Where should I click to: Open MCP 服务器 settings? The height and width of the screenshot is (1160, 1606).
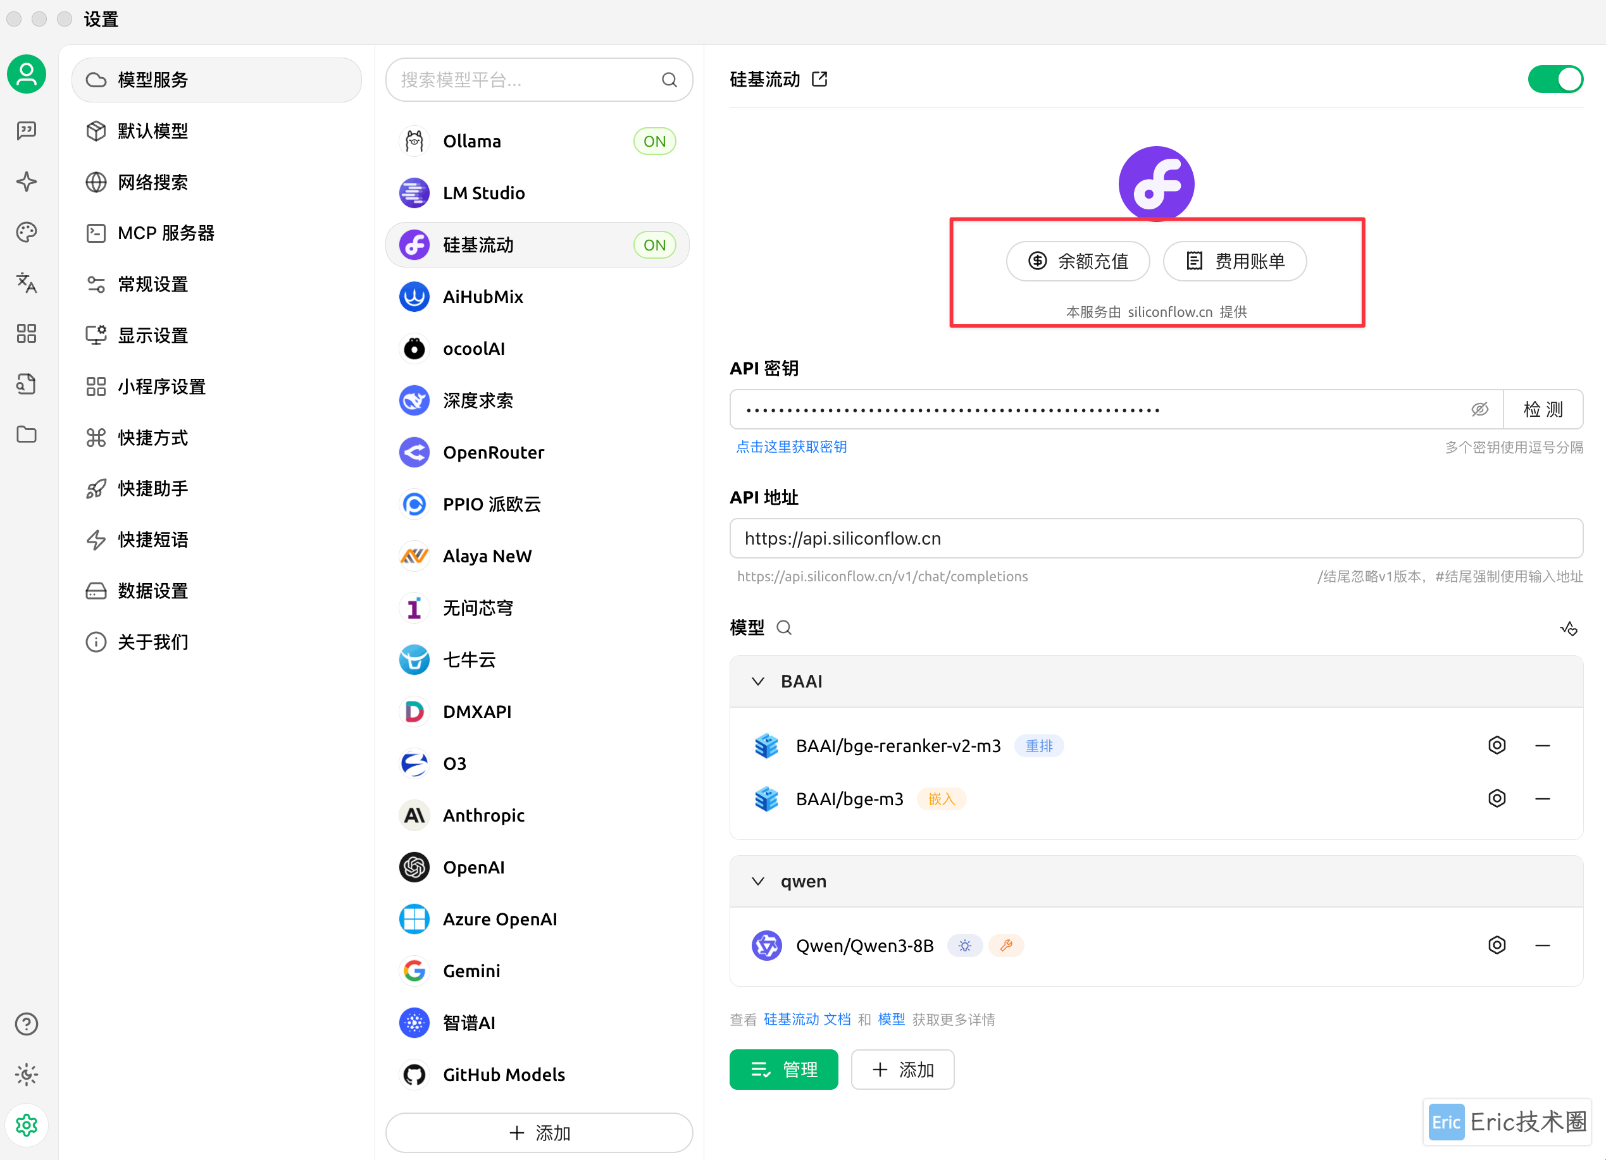pos(216,233)
